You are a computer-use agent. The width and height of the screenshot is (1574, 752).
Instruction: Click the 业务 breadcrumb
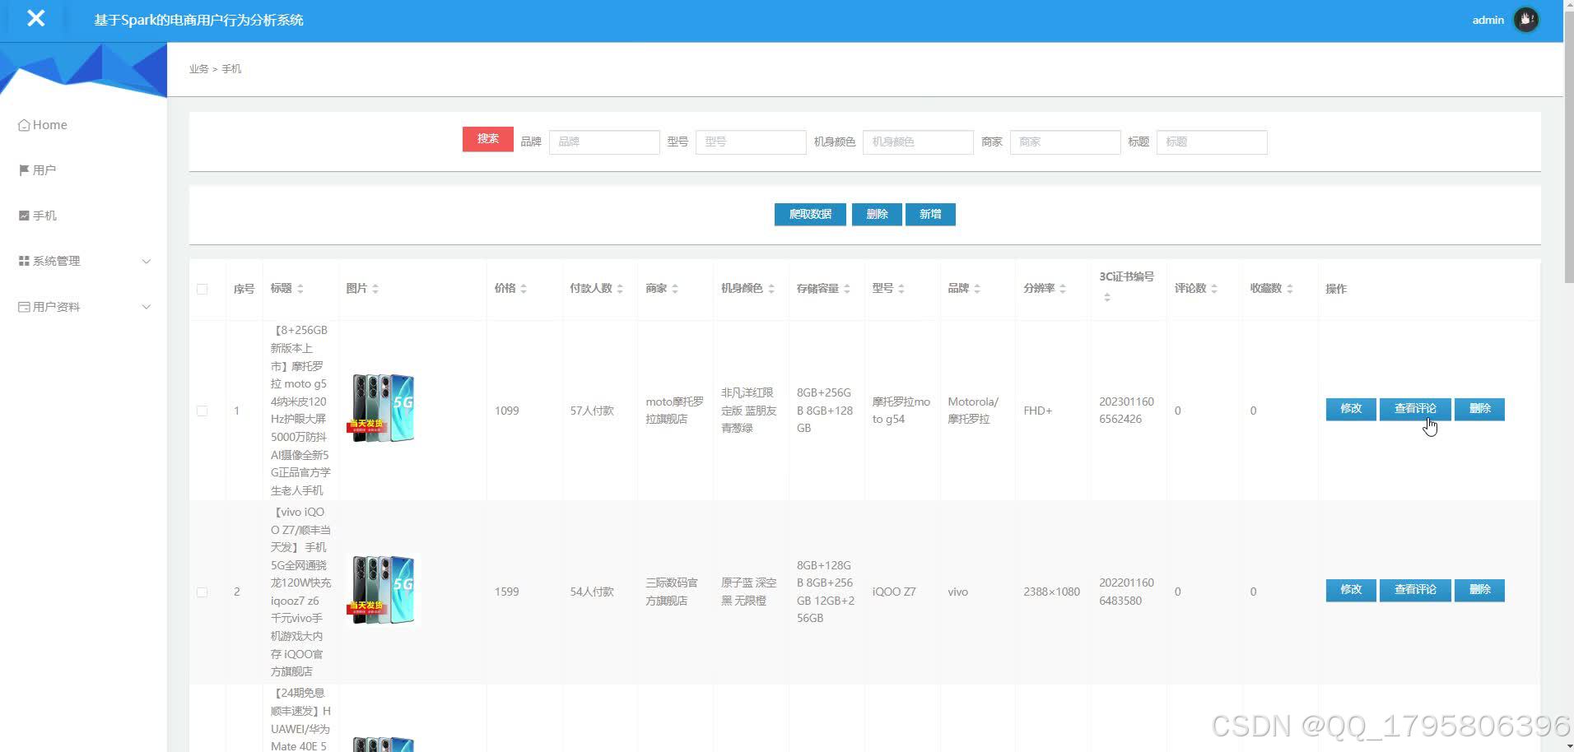pos(198,69)
